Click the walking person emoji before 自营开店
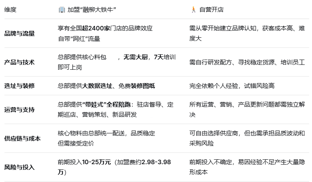 (193, 10)
